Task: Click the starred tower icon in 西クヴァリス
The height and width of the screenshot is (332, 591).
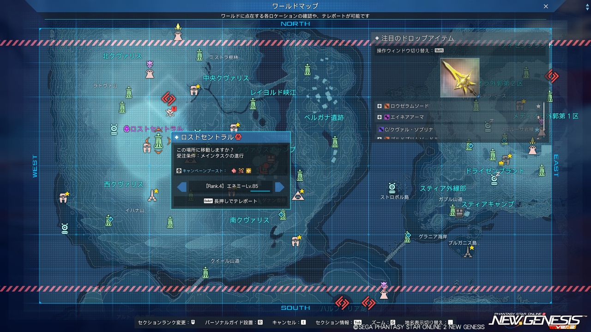Action: coord(152,195)
